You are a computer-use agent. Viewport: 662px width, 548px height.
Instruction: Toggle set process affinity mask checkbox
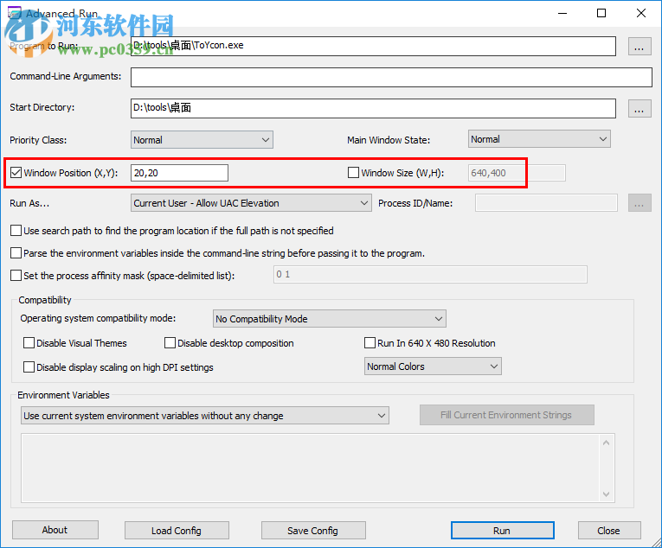pos(16,275)
